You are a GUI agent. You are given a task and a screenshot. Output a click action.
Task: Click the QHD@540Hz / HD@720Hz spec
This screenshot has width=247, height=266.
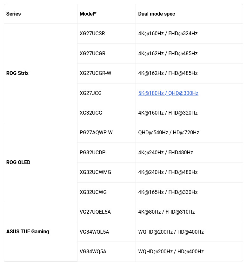tap(169, 133)
